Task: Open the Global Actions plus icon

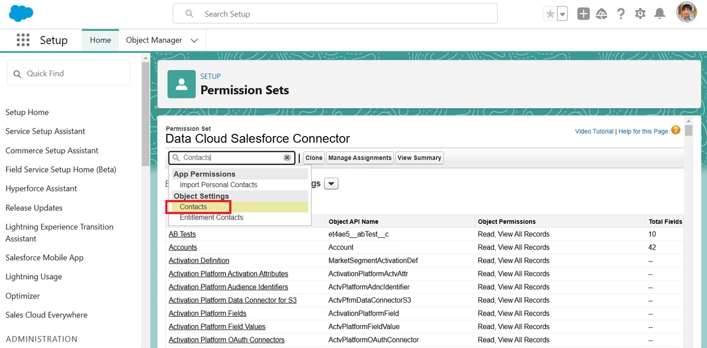Action: [583, 14]
